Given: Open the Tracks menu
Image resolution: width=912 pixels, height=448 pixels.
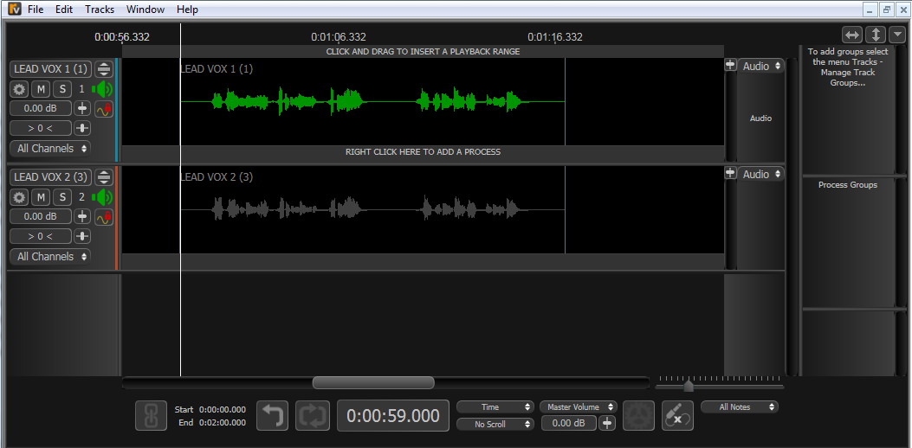Looking at the screenshot, I should tap(100, 10).
